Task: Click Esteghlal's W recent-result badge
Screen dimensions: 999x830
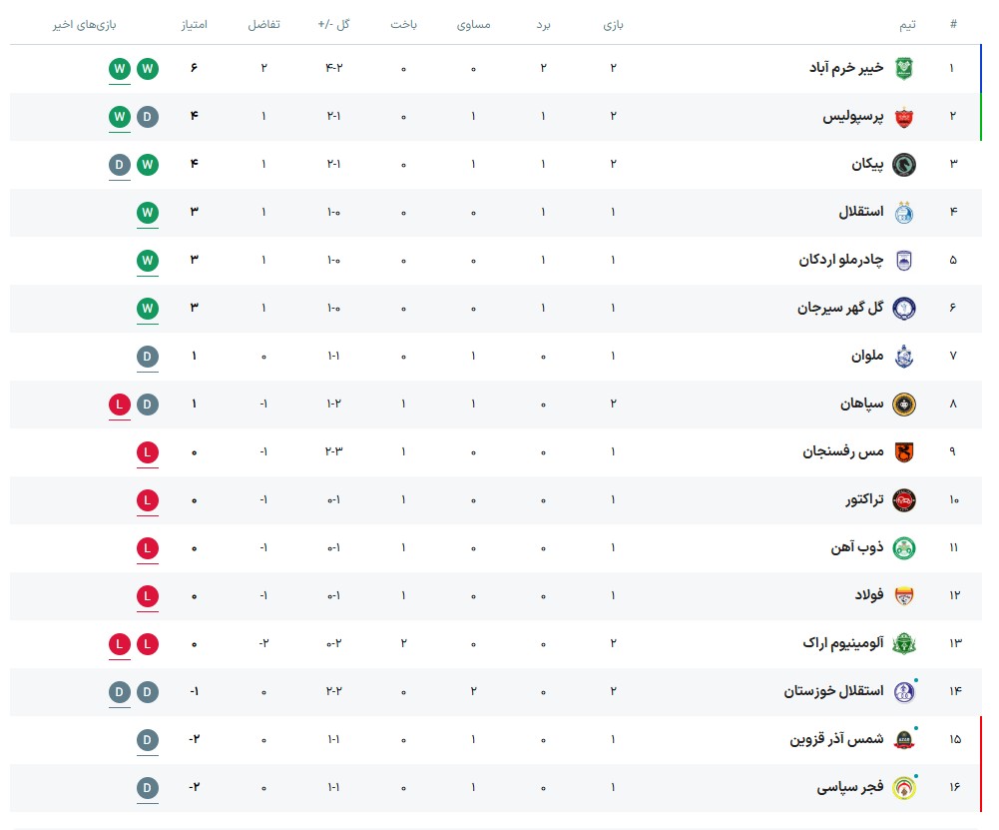Action: [147, 213]
